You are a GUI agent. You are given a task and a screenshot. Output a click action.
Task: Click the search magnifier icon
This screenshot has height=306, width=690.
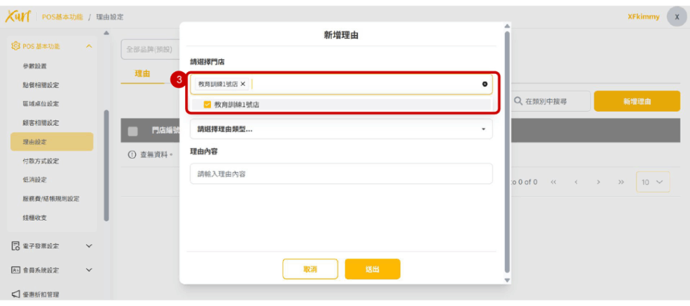pyautogui.click(x=518, y=101)
